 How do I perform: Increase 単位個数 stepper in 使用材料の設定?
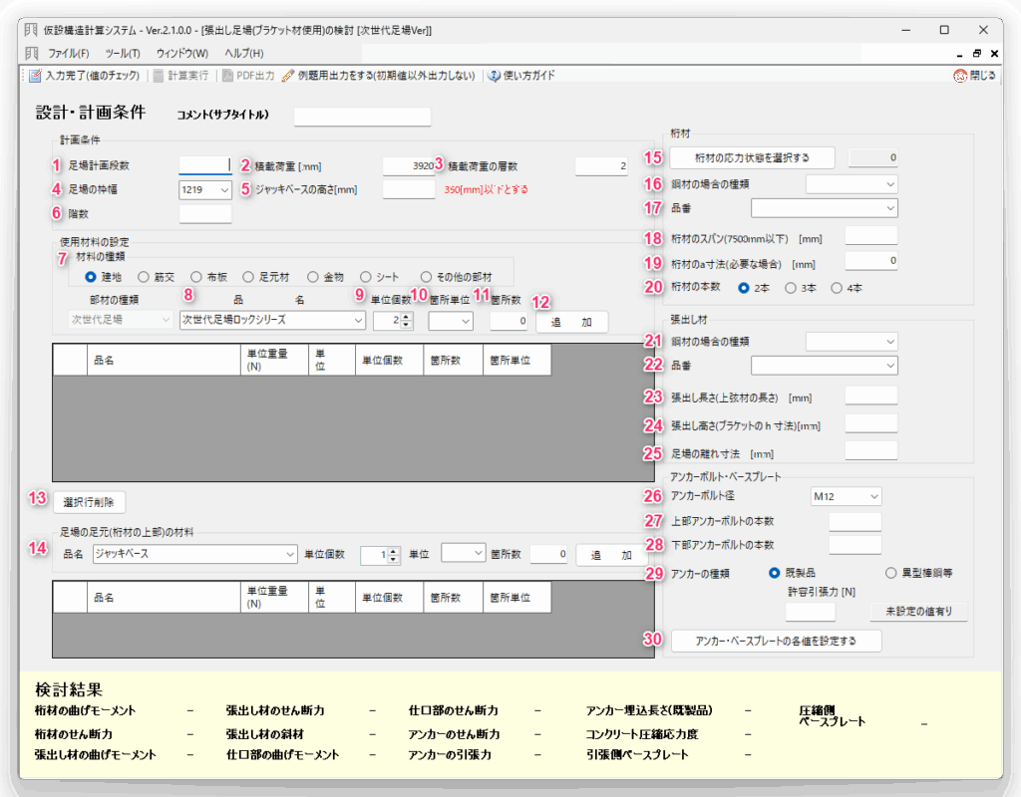coord(407,317)
